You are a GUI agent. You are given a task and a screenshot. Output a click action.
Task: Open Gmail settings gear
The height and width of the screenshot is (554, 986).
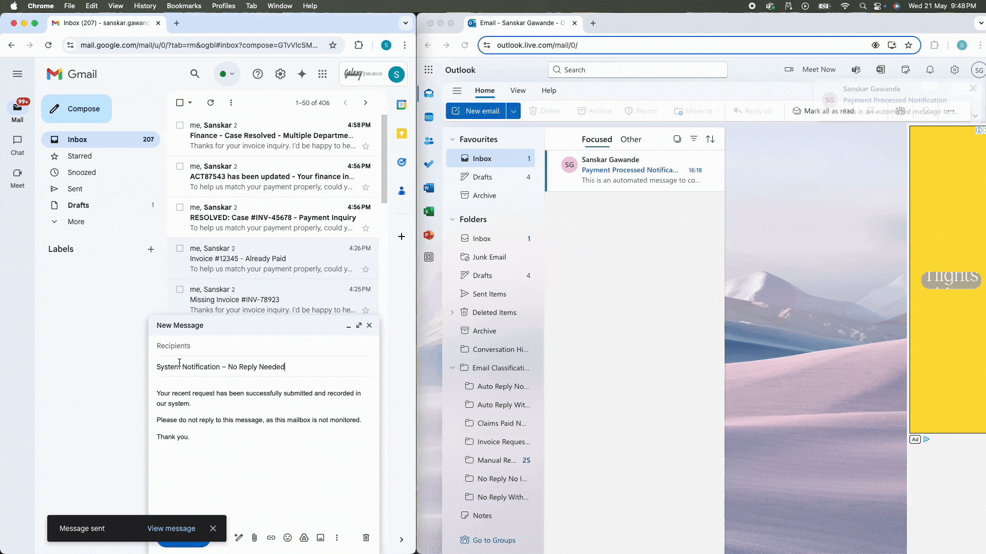coord(280,74)
